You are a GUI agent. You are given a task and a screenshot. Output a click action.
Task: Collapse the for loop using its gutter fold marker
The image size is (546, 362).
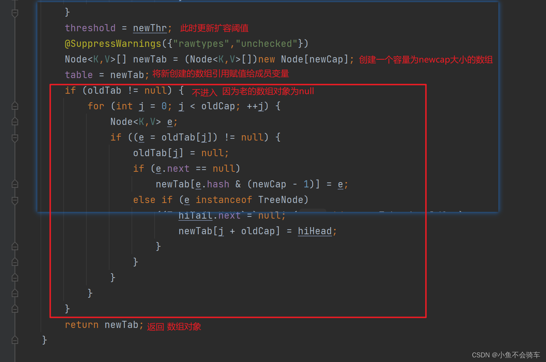point(15,106)
